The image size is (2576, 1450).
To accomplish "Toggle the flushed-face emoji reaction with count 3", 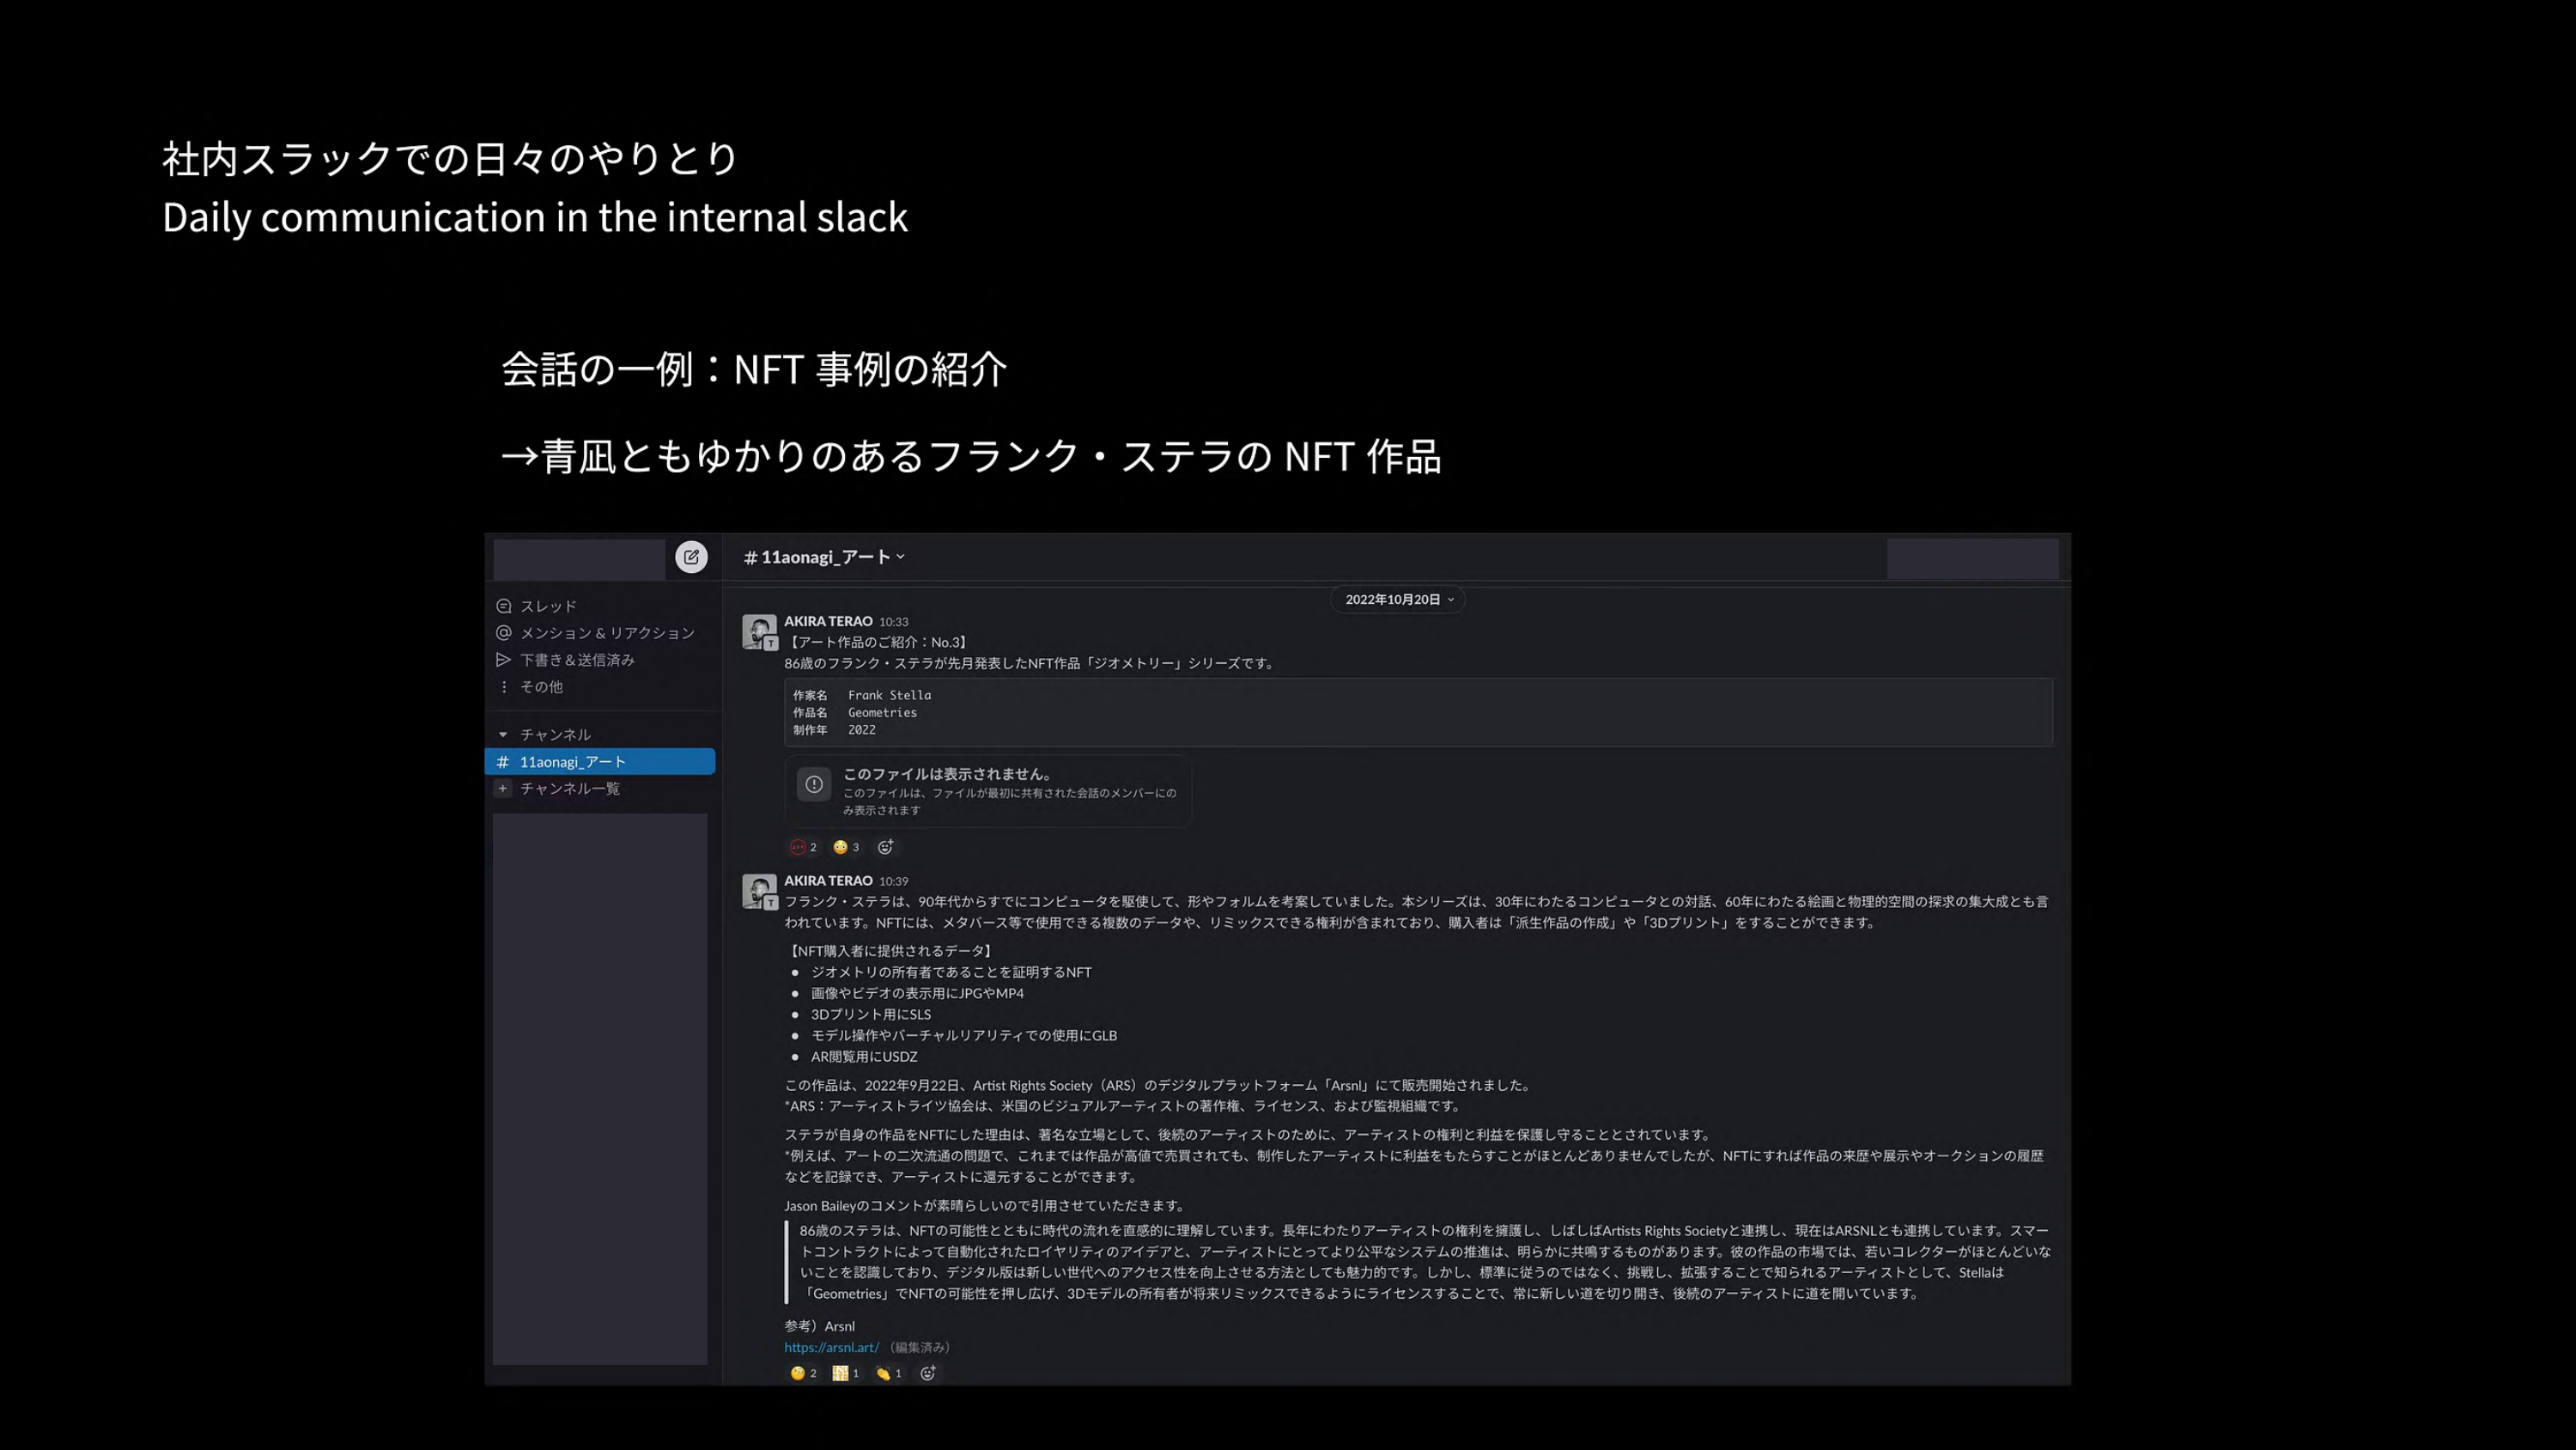I will (x=846, y=848).
